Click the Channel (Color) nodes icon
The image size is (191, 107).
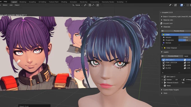click(165, 83)
